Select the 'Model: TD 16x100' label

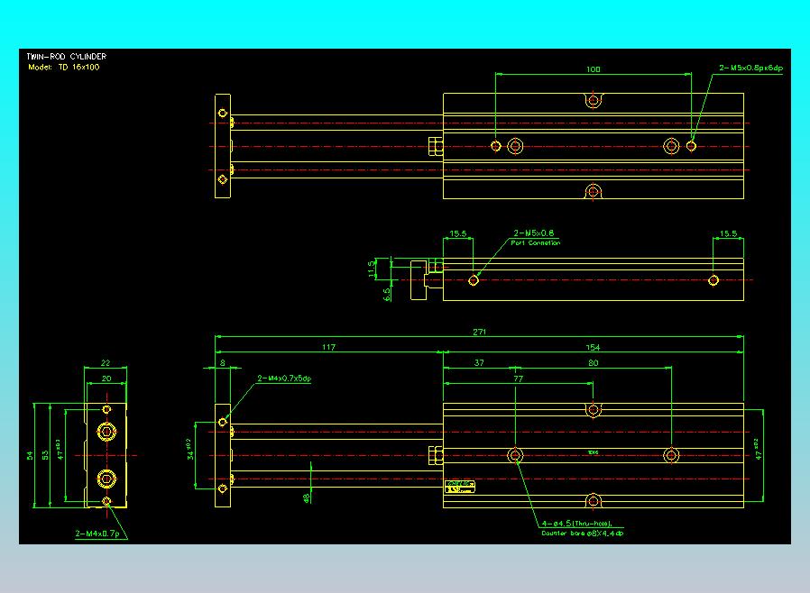tap(63, 67)
